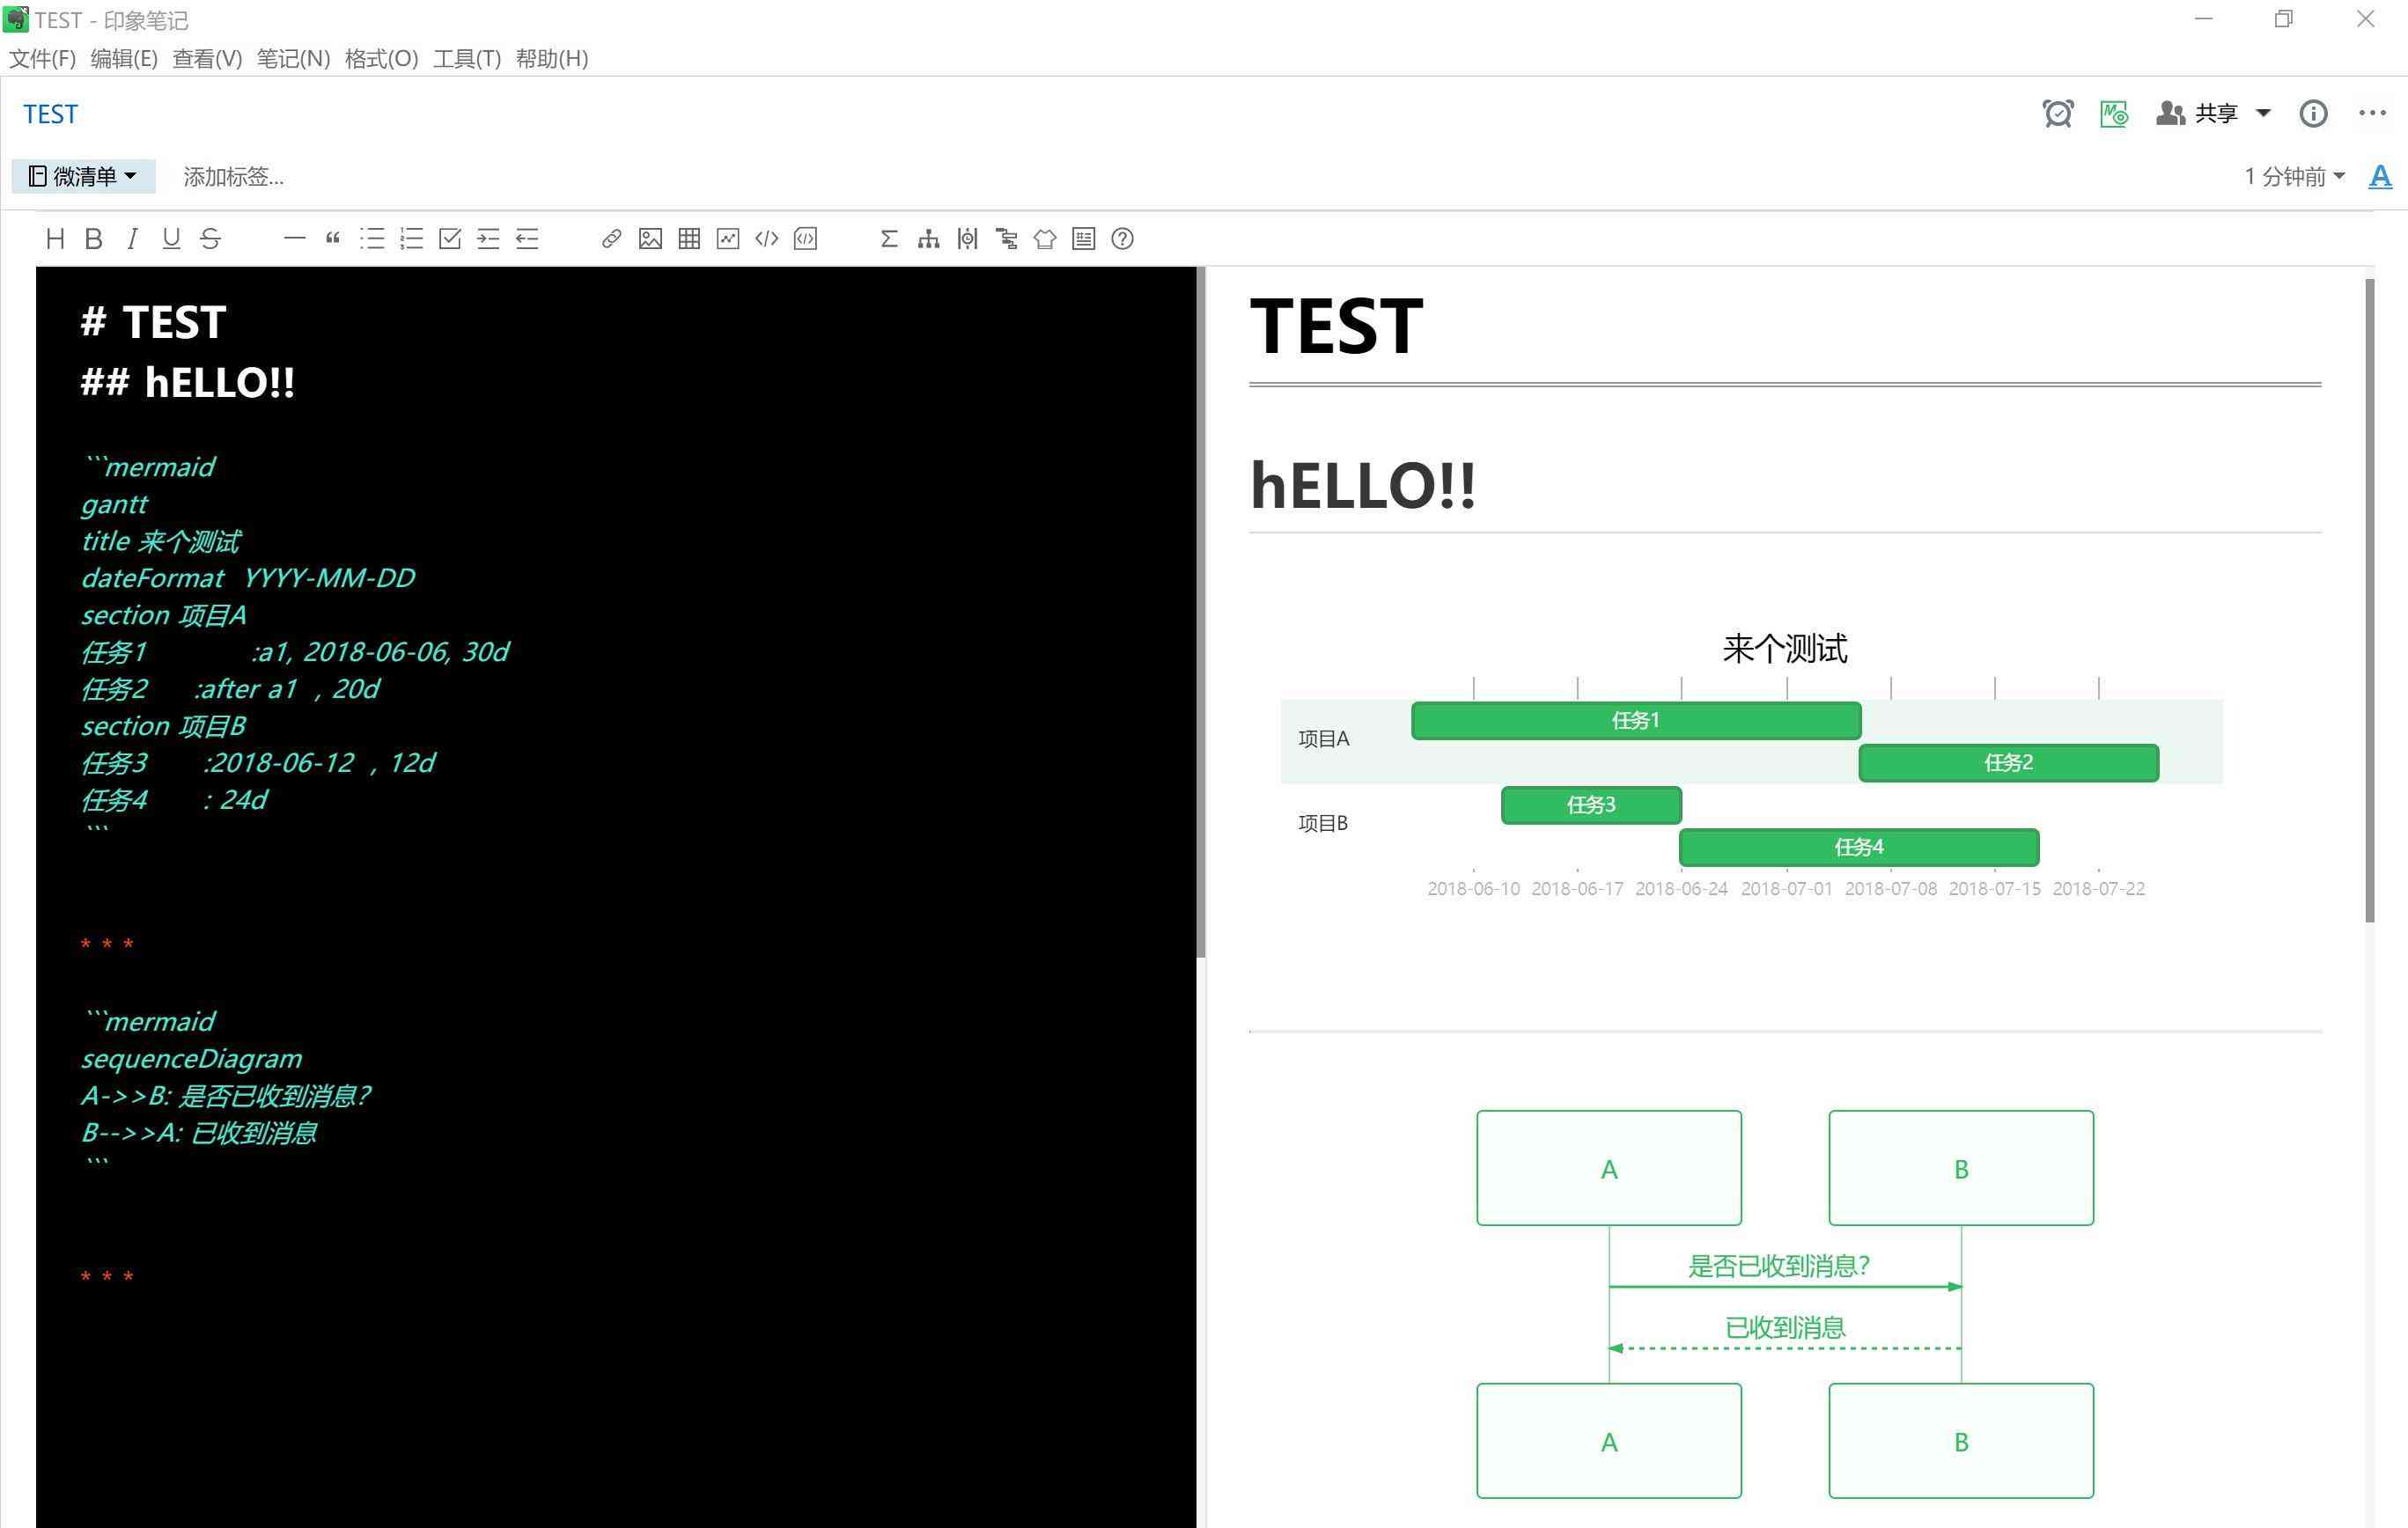
Task: Insert a math formula (sigma icon)
Action: coord(889,239)
